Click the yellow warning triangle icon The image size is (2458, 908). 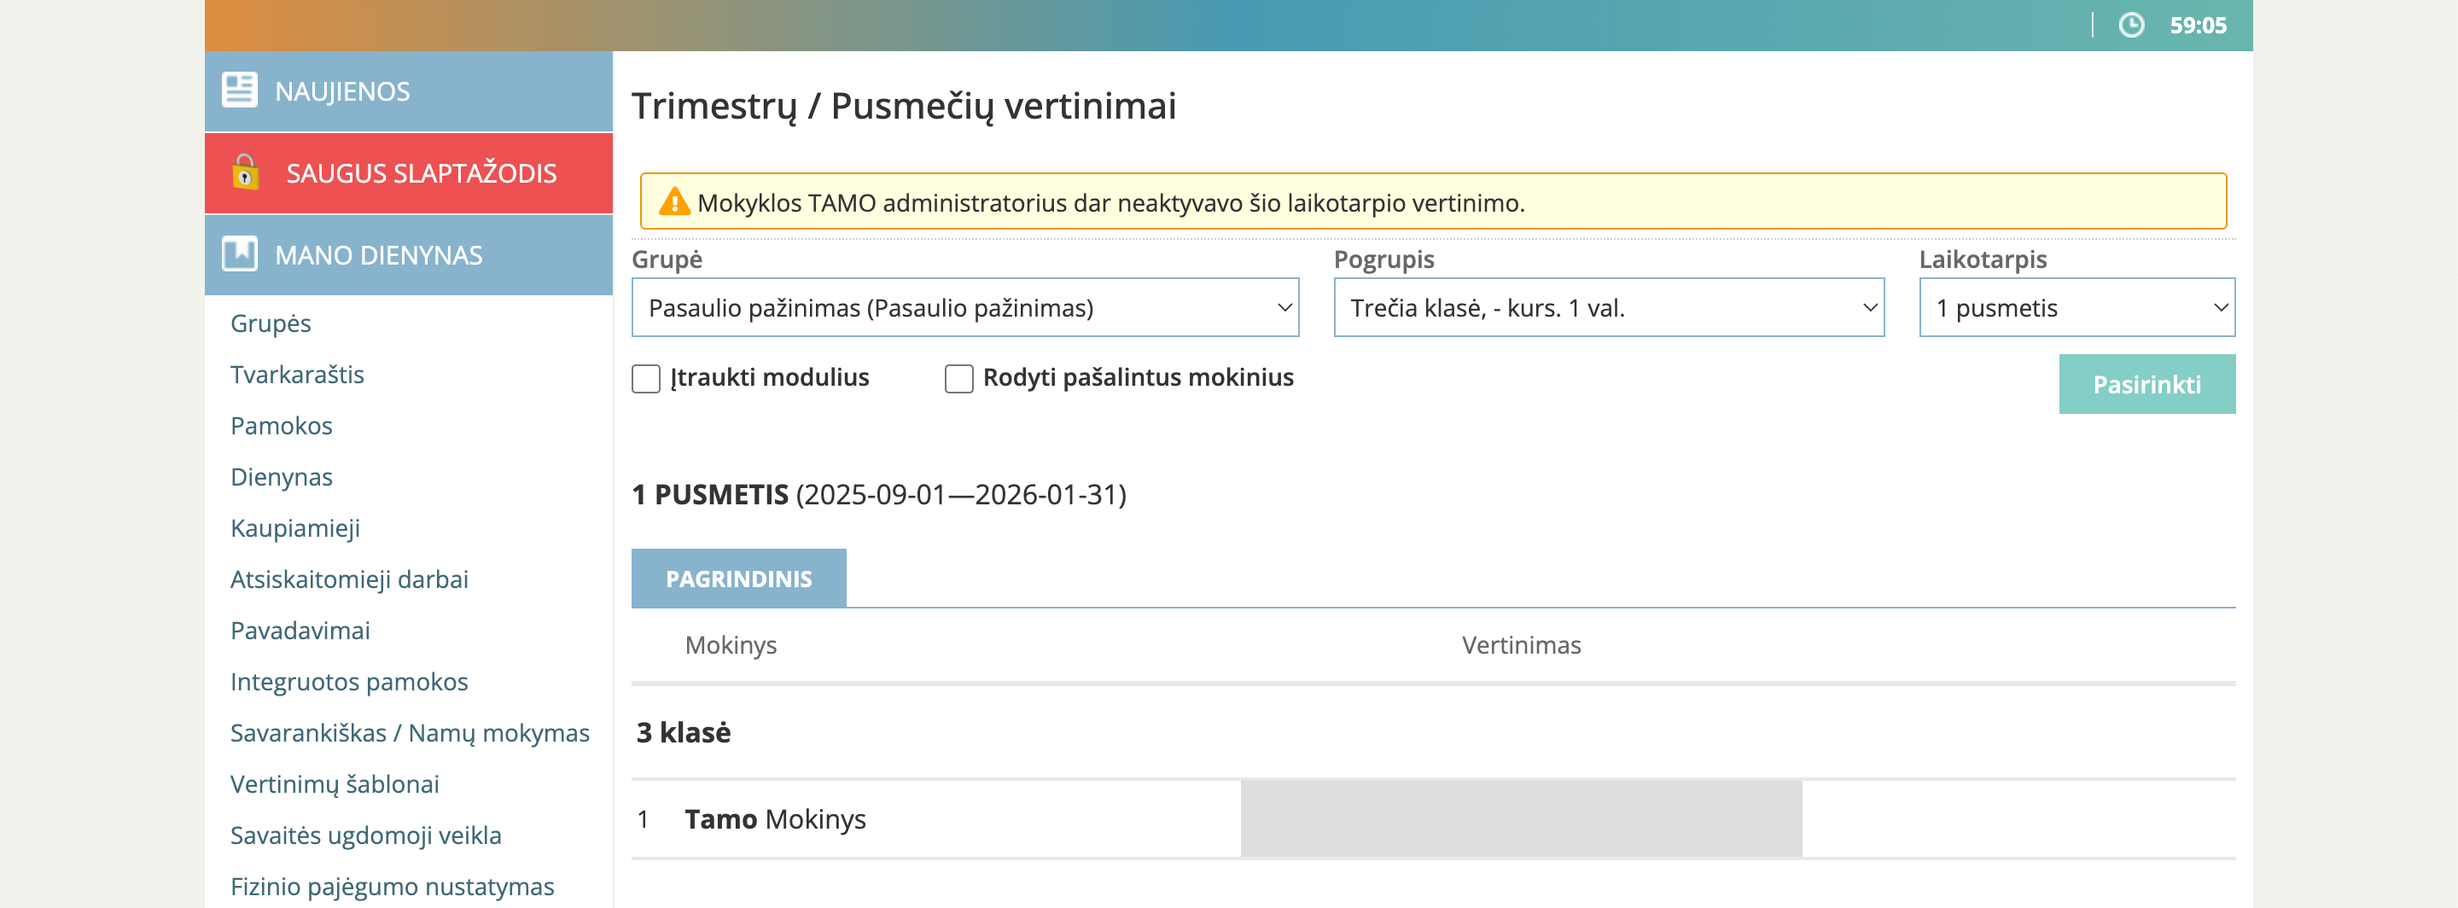coord(673,202)
